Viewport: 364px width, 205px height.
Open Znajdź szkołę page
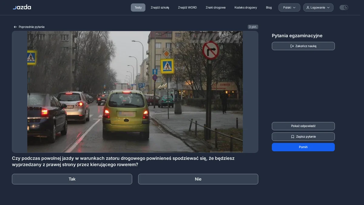(160, 8)
